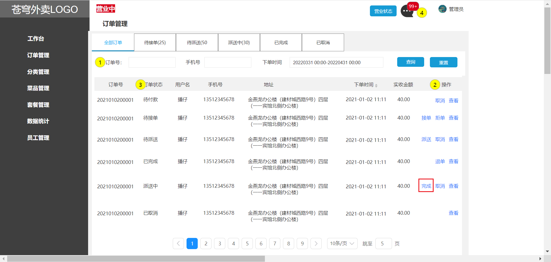Click 完成 link for the 派送中 order
This screenshot has width=551, height=262.
click(426, 186)
